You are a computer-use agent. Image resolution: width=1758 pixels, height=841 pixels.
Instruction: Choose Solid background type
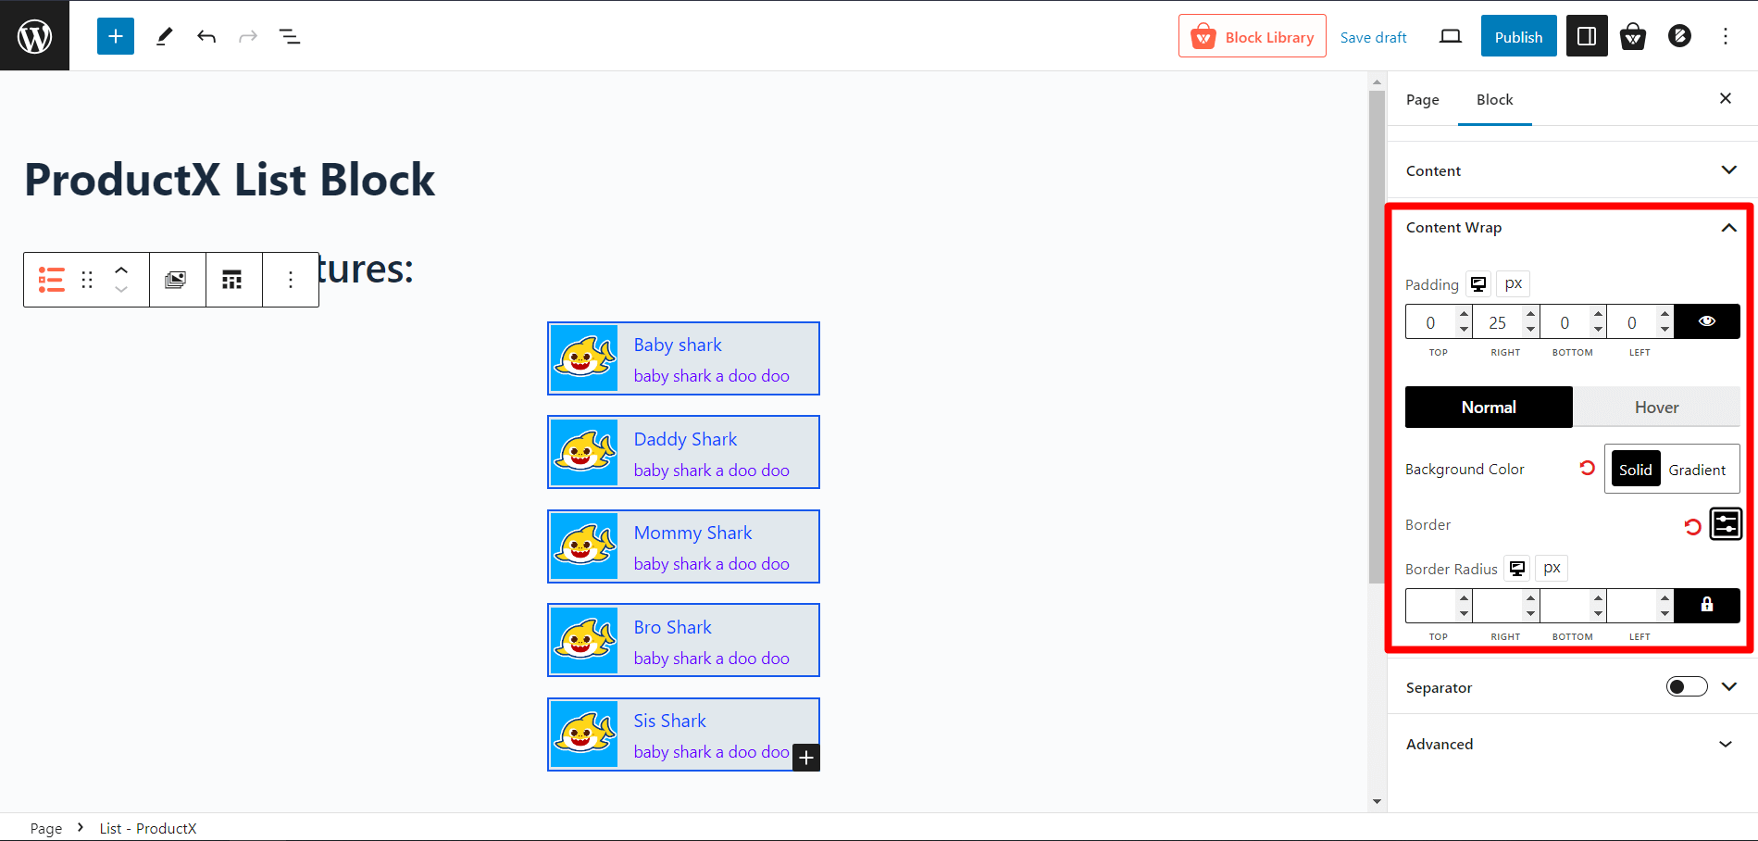point(1636,470)
